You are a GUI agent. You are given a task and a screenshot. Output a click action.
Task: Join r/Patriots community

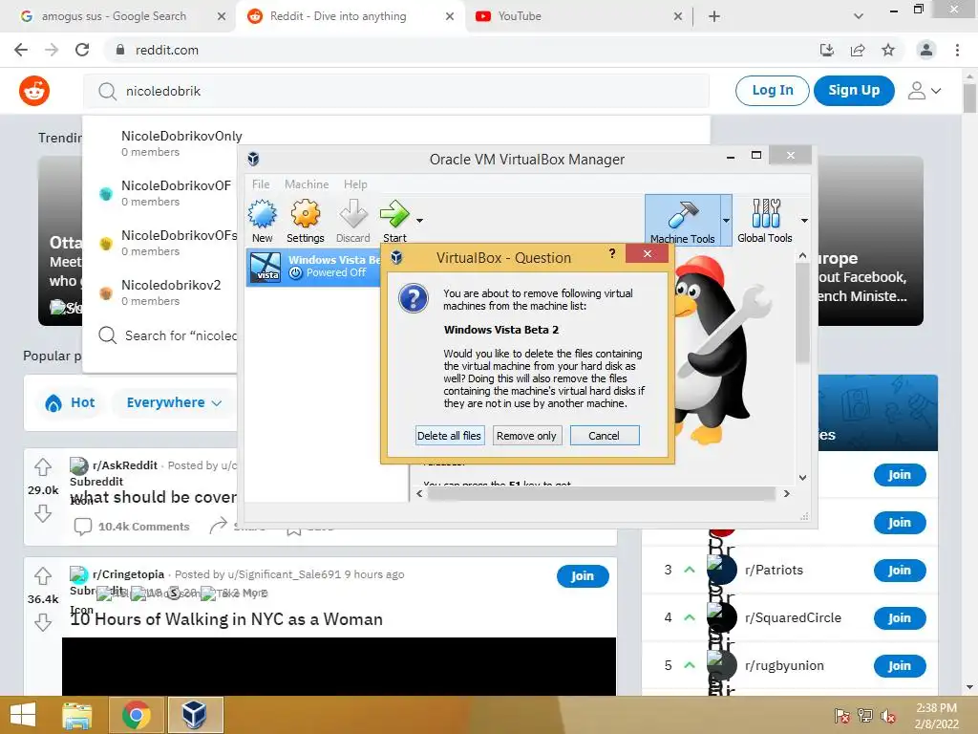900,571
